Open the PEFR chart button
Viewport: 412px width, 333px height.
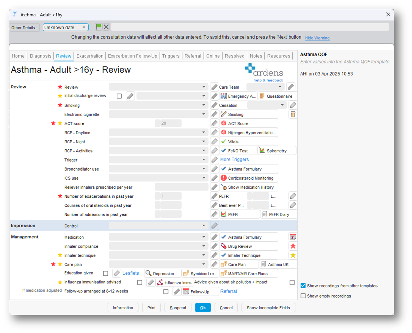click(239, 214)
